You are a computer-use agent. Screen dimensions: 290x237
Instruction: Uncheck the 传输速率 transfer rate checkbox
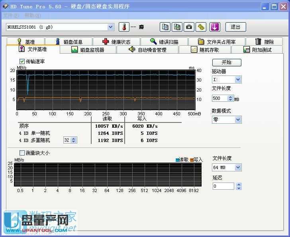click(x=22, y=61)
